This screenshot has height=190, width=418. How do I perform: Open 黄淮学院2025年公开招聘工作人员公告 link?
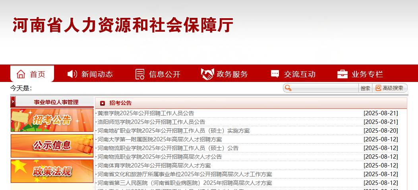146,113
